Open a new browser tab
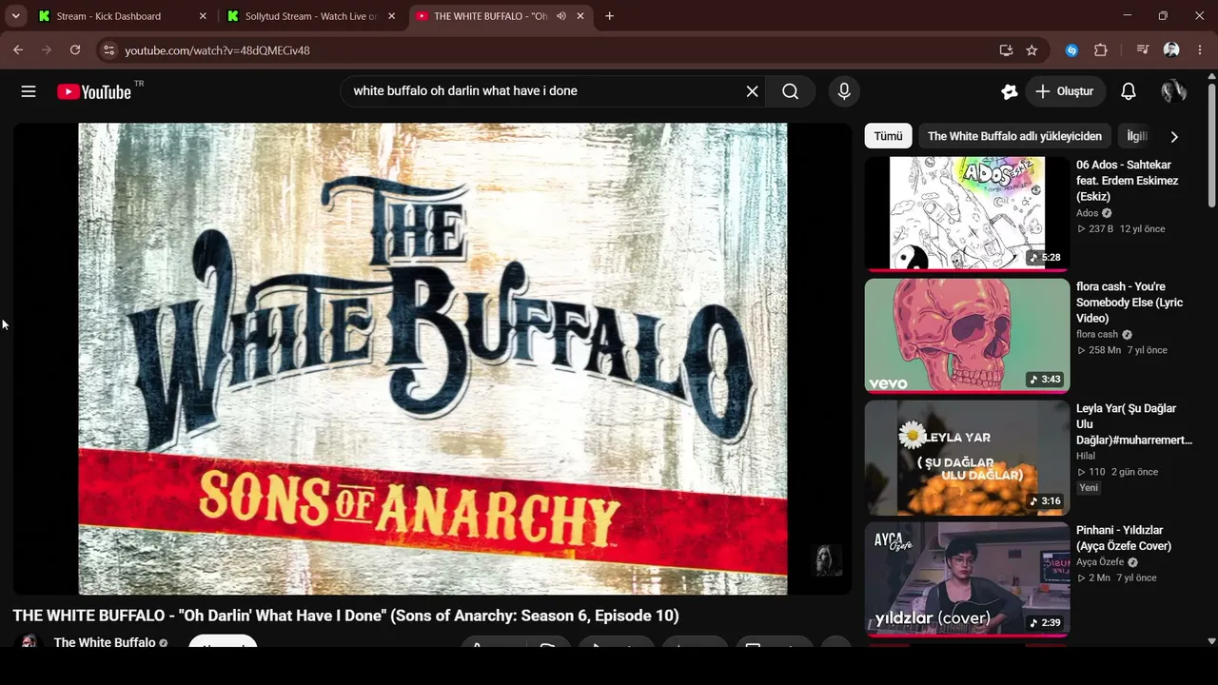Viewport: 1218px width, 685px height. [x=609, y=16]
